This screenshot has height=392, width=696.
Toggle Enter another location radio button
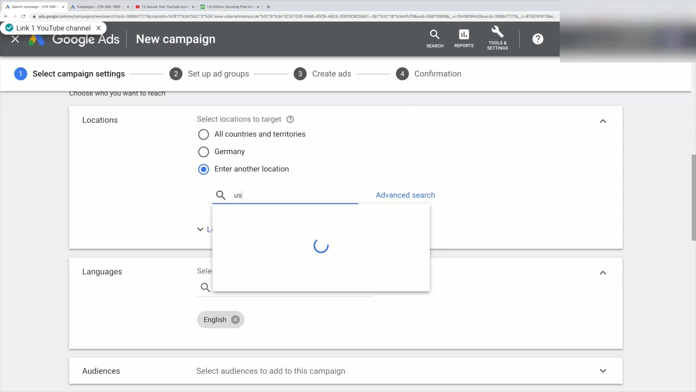click(204, 169)
